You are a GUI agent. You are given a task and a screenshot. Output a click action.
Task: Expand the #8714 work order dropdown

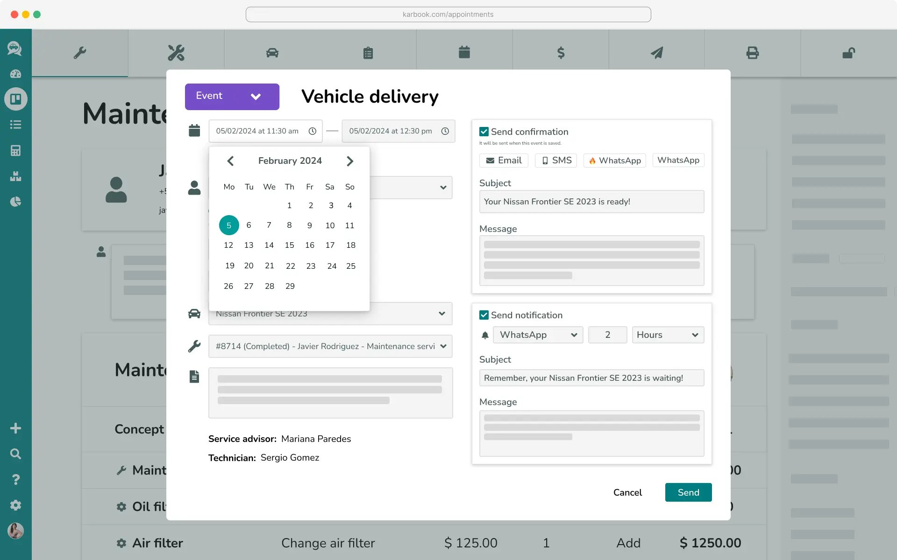pos(330,346)
